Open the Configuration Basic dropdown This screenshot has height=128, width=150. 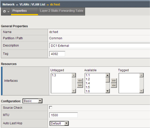[x=32, y=101]
